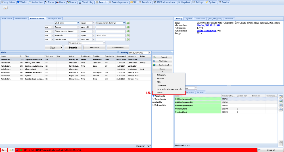Click the Save search button
Viewport: 284px width, 152px height.
click(x=94, y=48)
